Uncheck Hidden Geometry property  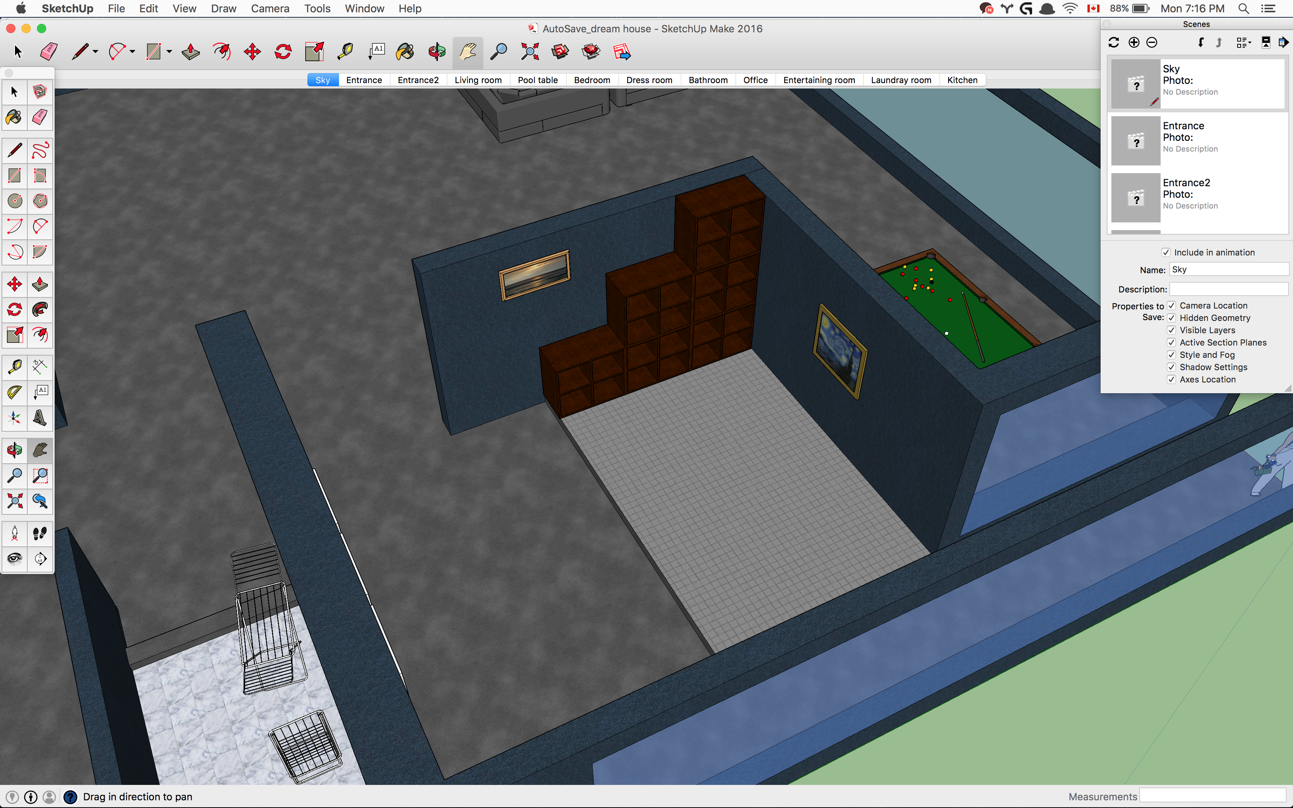(x=1172, y=318)
